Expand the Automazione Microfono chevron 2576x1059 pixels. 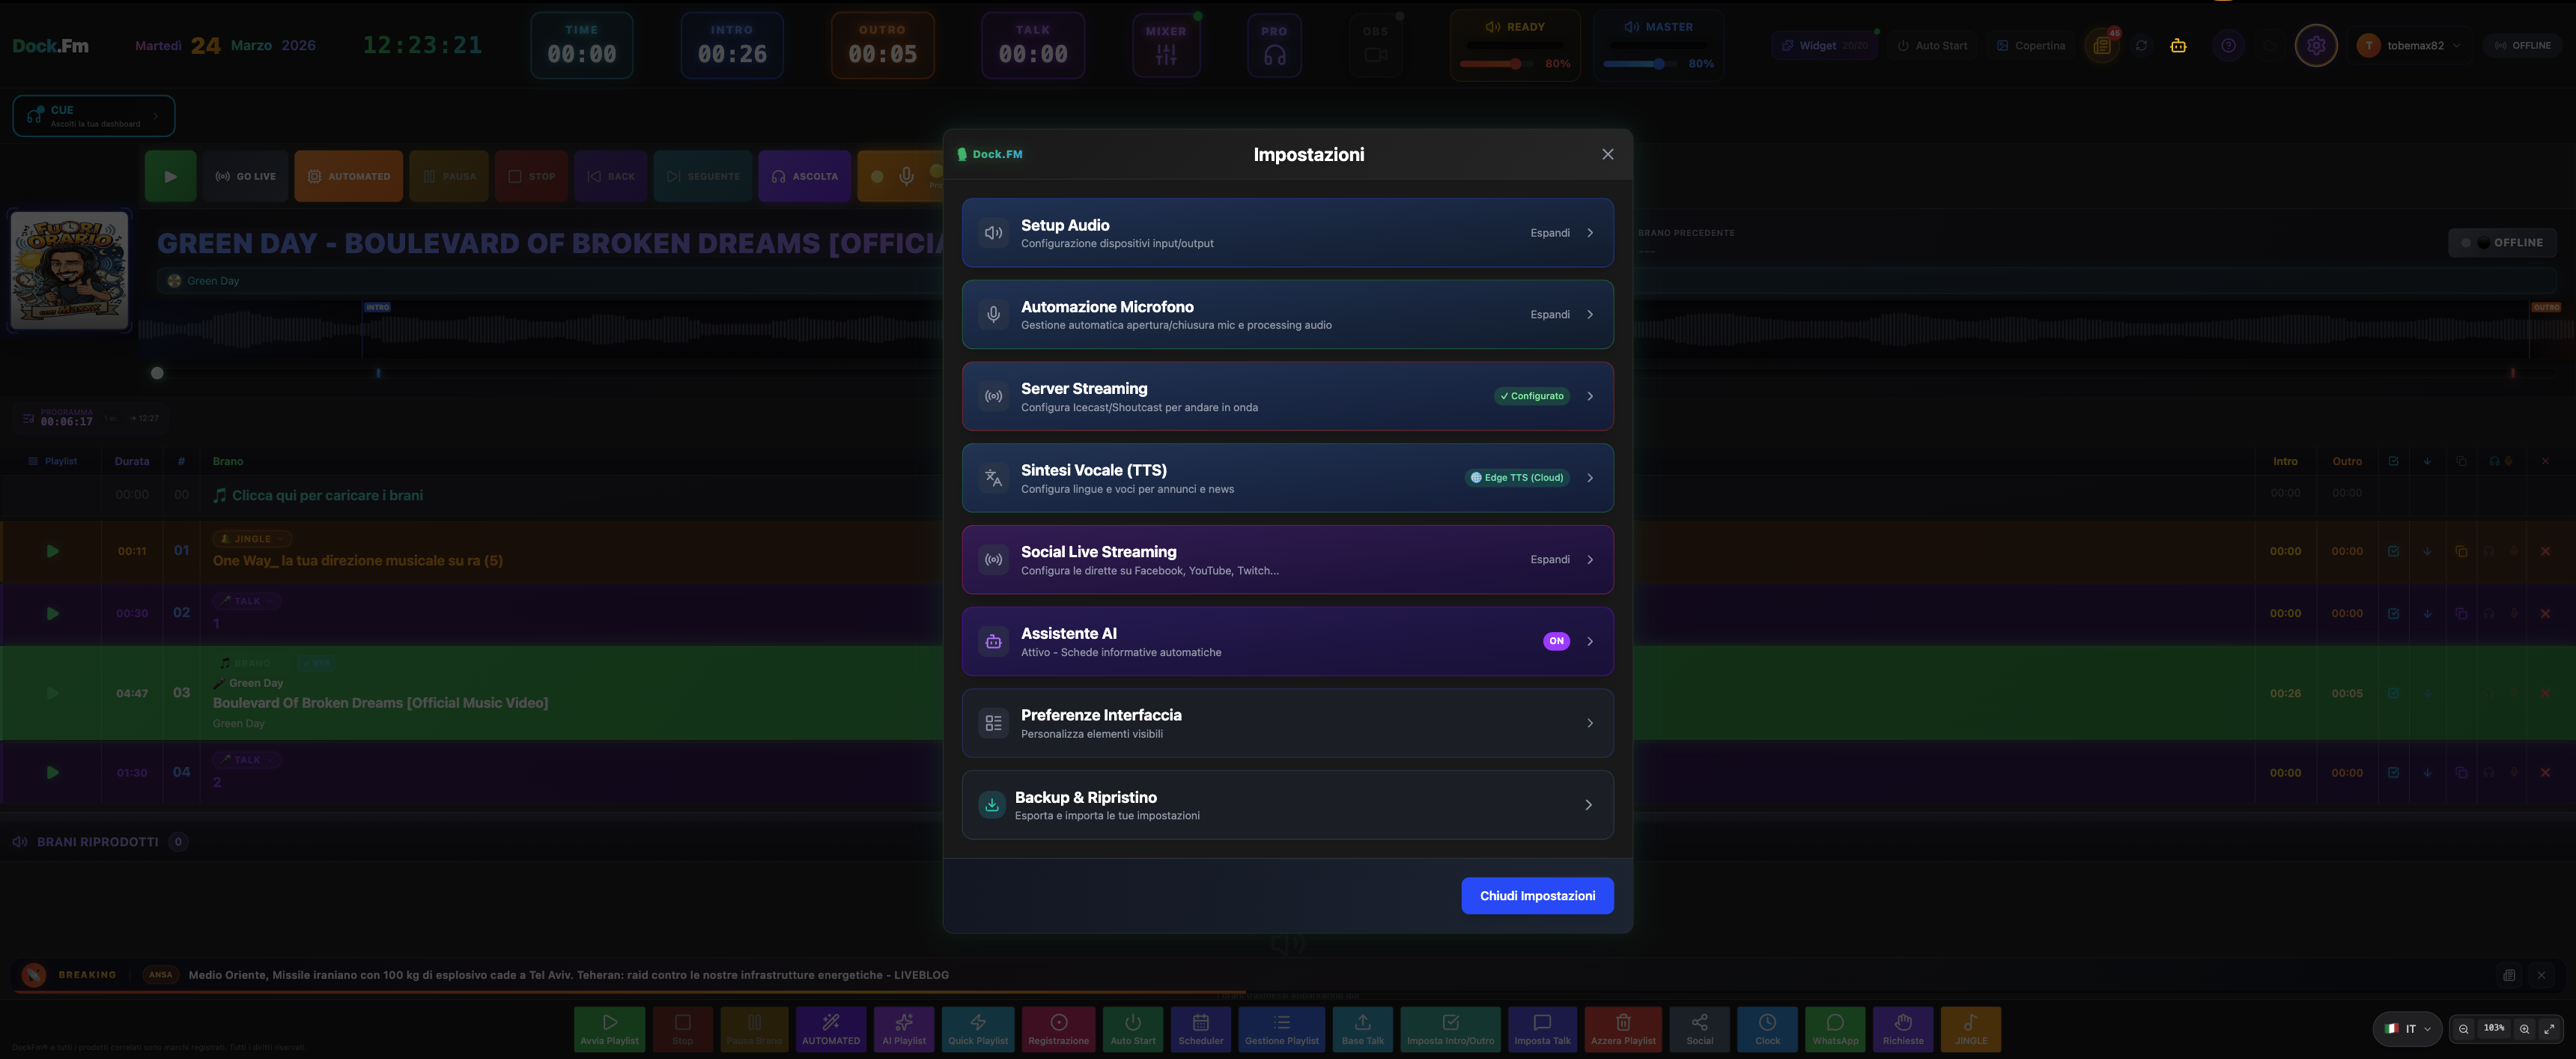click(1590, 315)
